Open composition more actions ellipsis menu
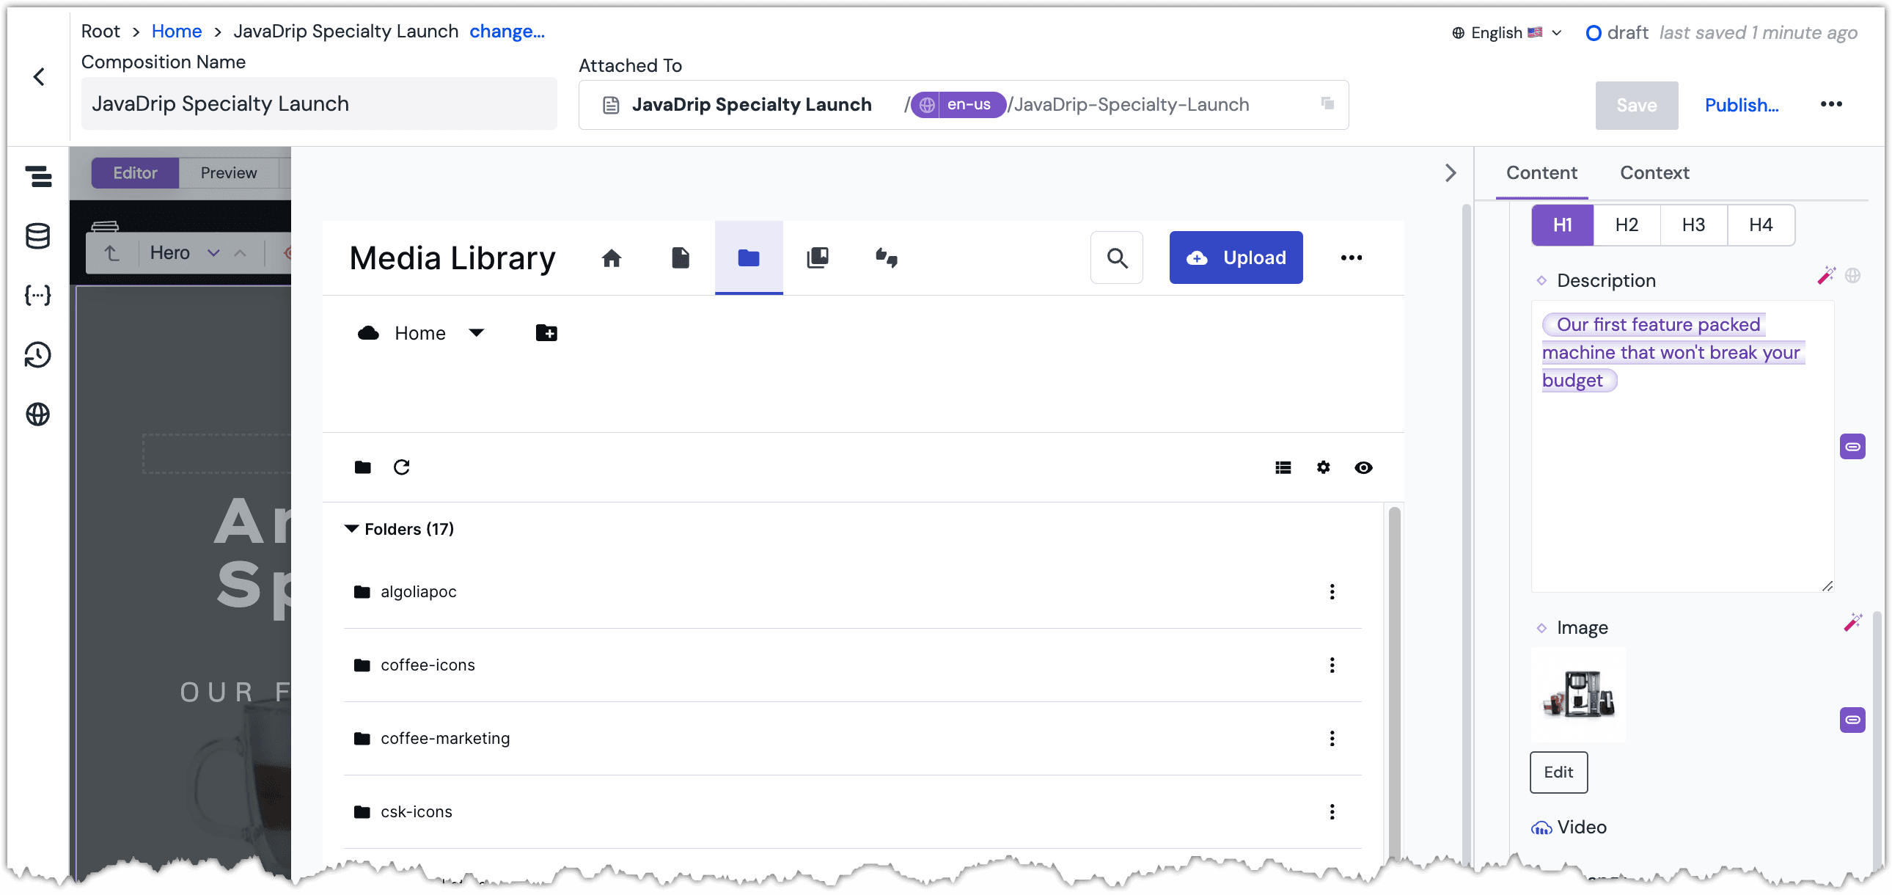This screenshot has width=1892, height=895. [1830, 104]
